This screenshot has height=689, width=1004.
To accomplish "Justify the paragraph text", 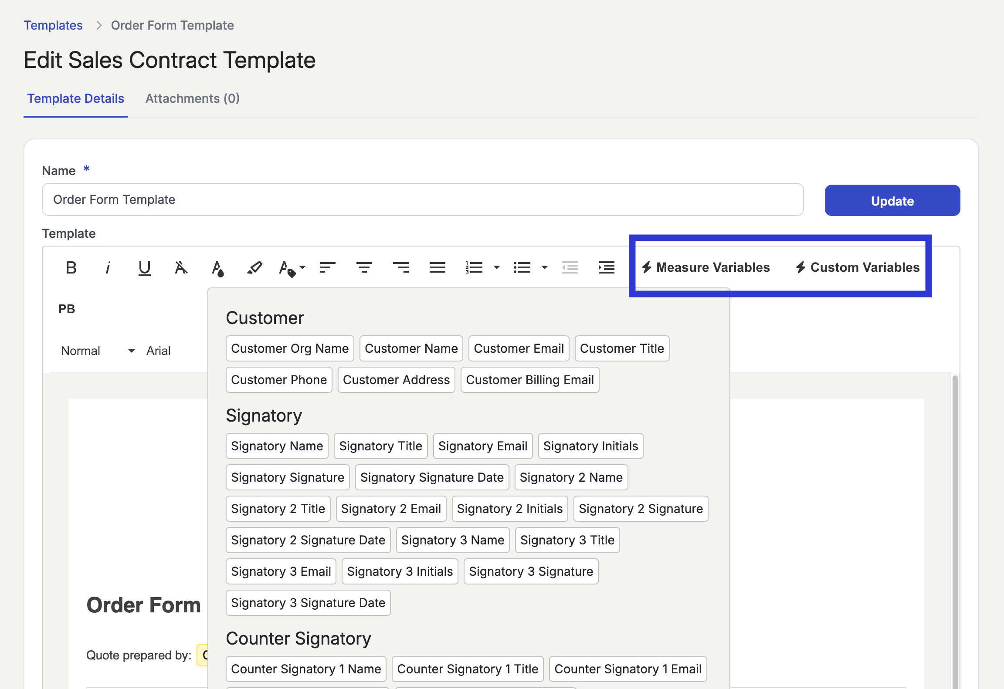I will tap(437, 267).
